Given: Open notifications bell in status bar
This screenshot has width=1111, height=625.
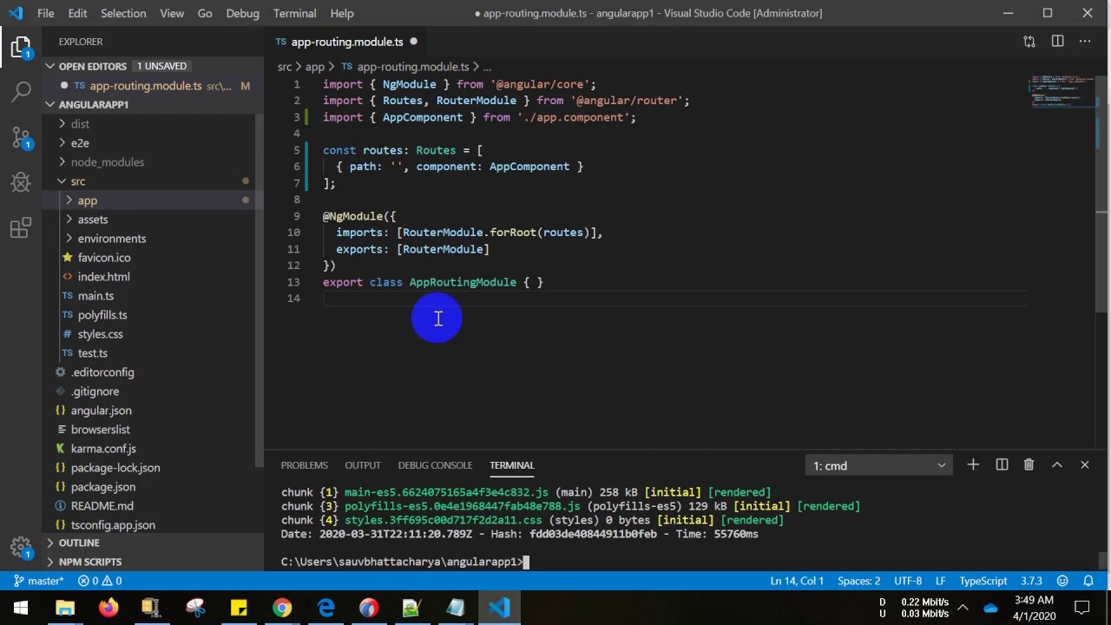Looking at the screenshot, I should tap(1088, 581).
